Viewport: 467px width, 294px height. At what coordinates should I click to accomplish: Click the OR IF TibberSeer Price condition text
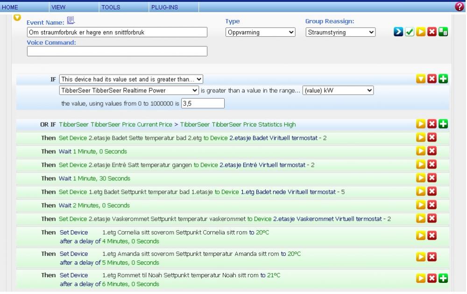tap(177, 124)
